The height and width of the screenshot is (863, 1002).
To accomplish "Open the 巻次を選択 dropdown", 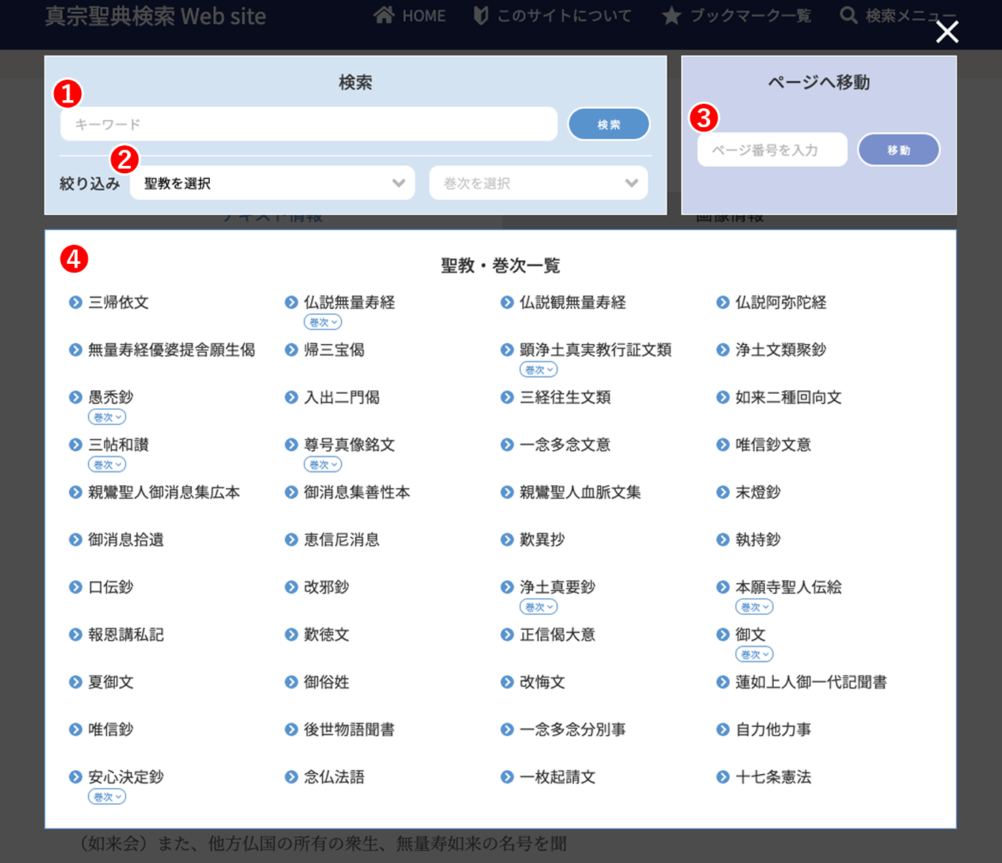I will click(538, 183).
